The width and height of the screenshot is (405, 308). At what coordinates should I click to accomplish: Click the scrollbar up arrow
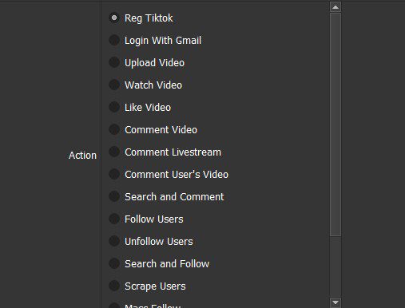pos(336,7)
